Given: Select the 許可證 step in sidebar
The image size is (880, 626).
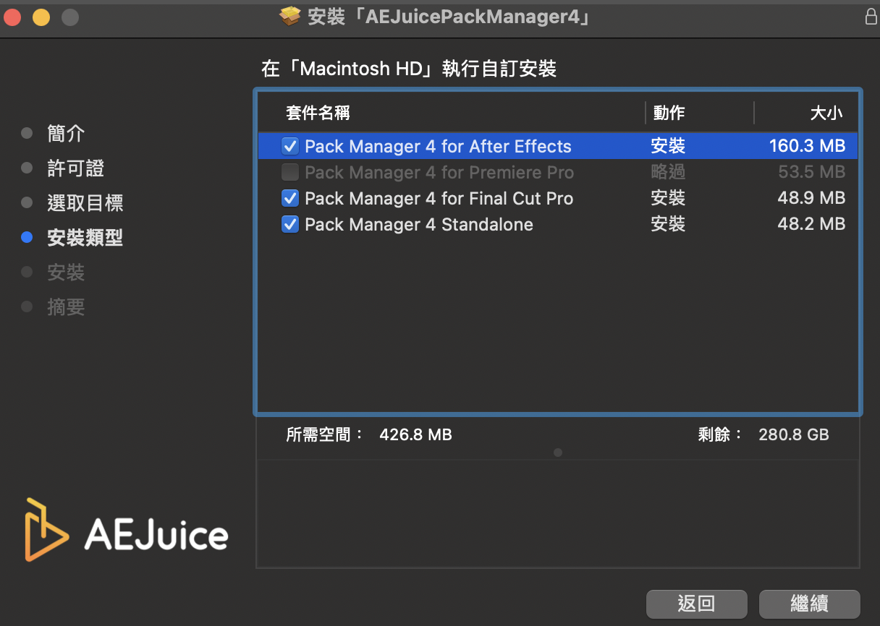Looking at the screenshot, I should pos(75,168).
